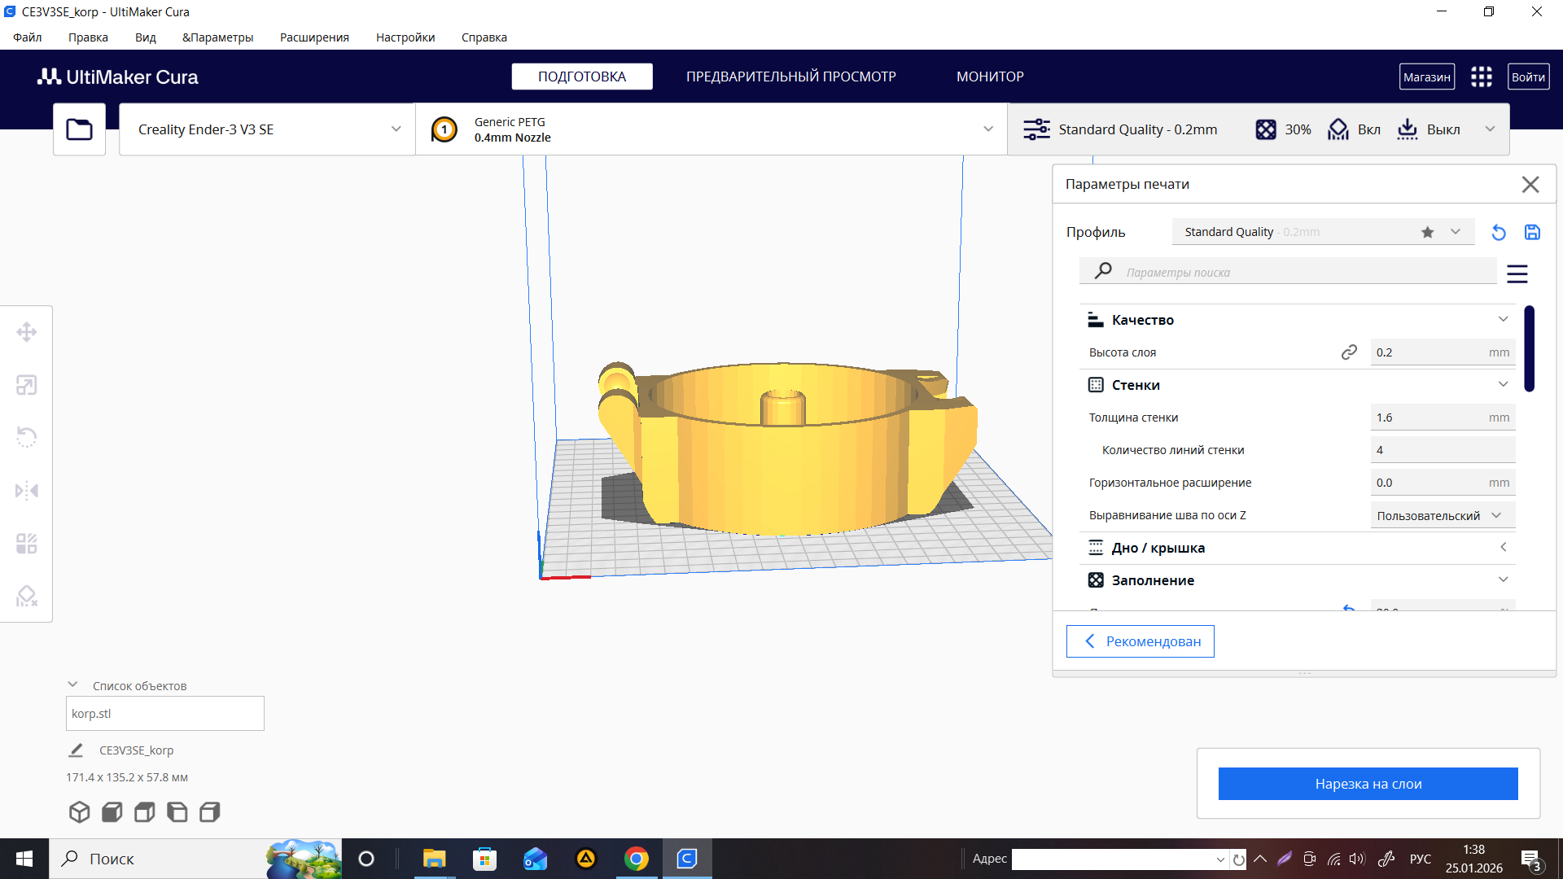Select the Move tool in left toolbar
Screen dimensions: 1563x879
click(27, 332)
